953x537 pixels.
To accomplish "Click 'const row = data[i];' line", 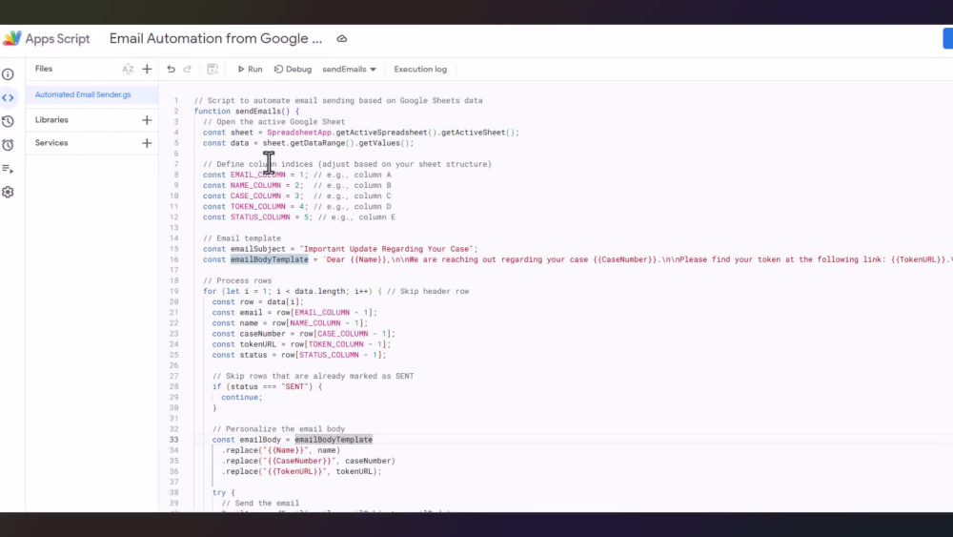I will point(257,302).
